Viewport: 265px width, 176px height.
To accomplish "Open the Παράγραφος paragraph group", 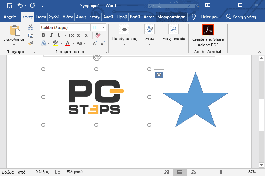I will (x=124, y=35).
